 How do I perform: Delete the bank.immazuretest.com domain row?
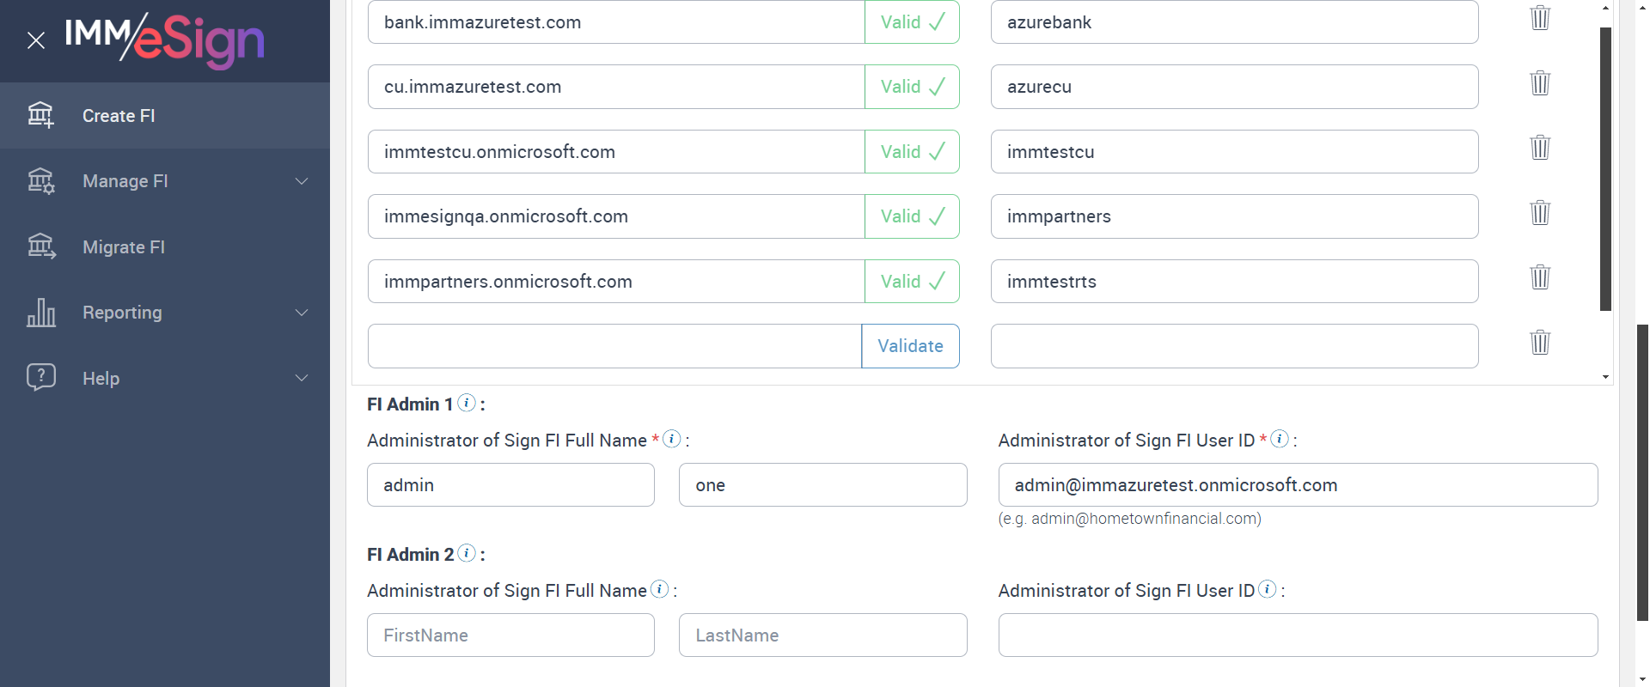[1540, 18]
